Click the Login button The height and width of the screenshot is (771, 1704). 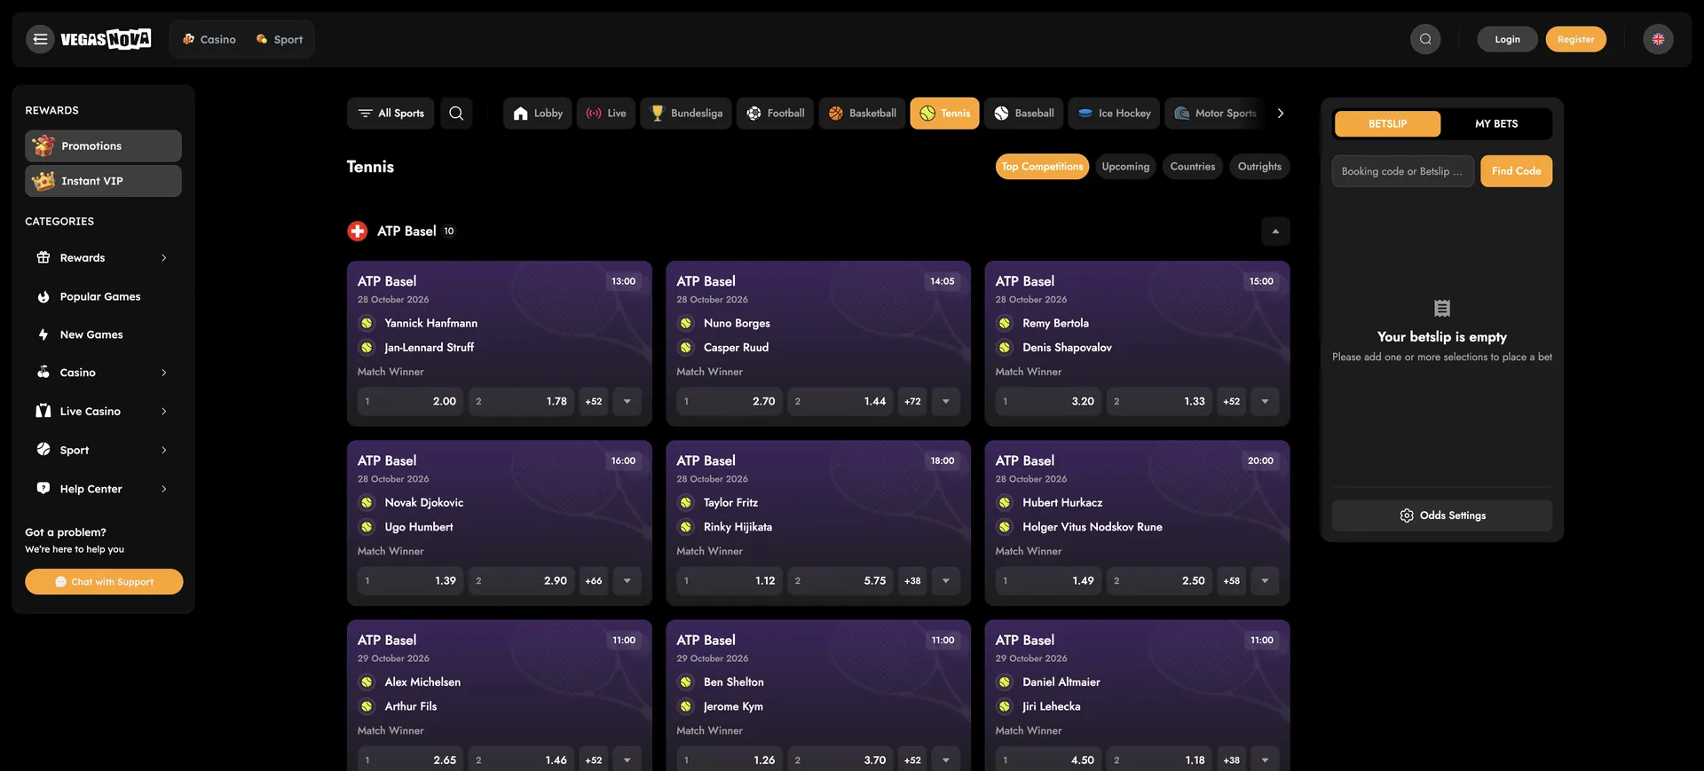pyautogui.click(x=1507, y=39)
